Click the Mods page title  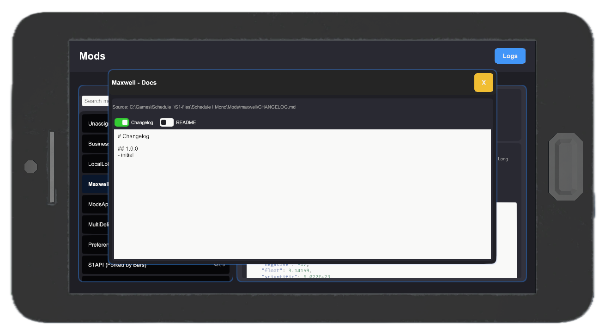92,56
